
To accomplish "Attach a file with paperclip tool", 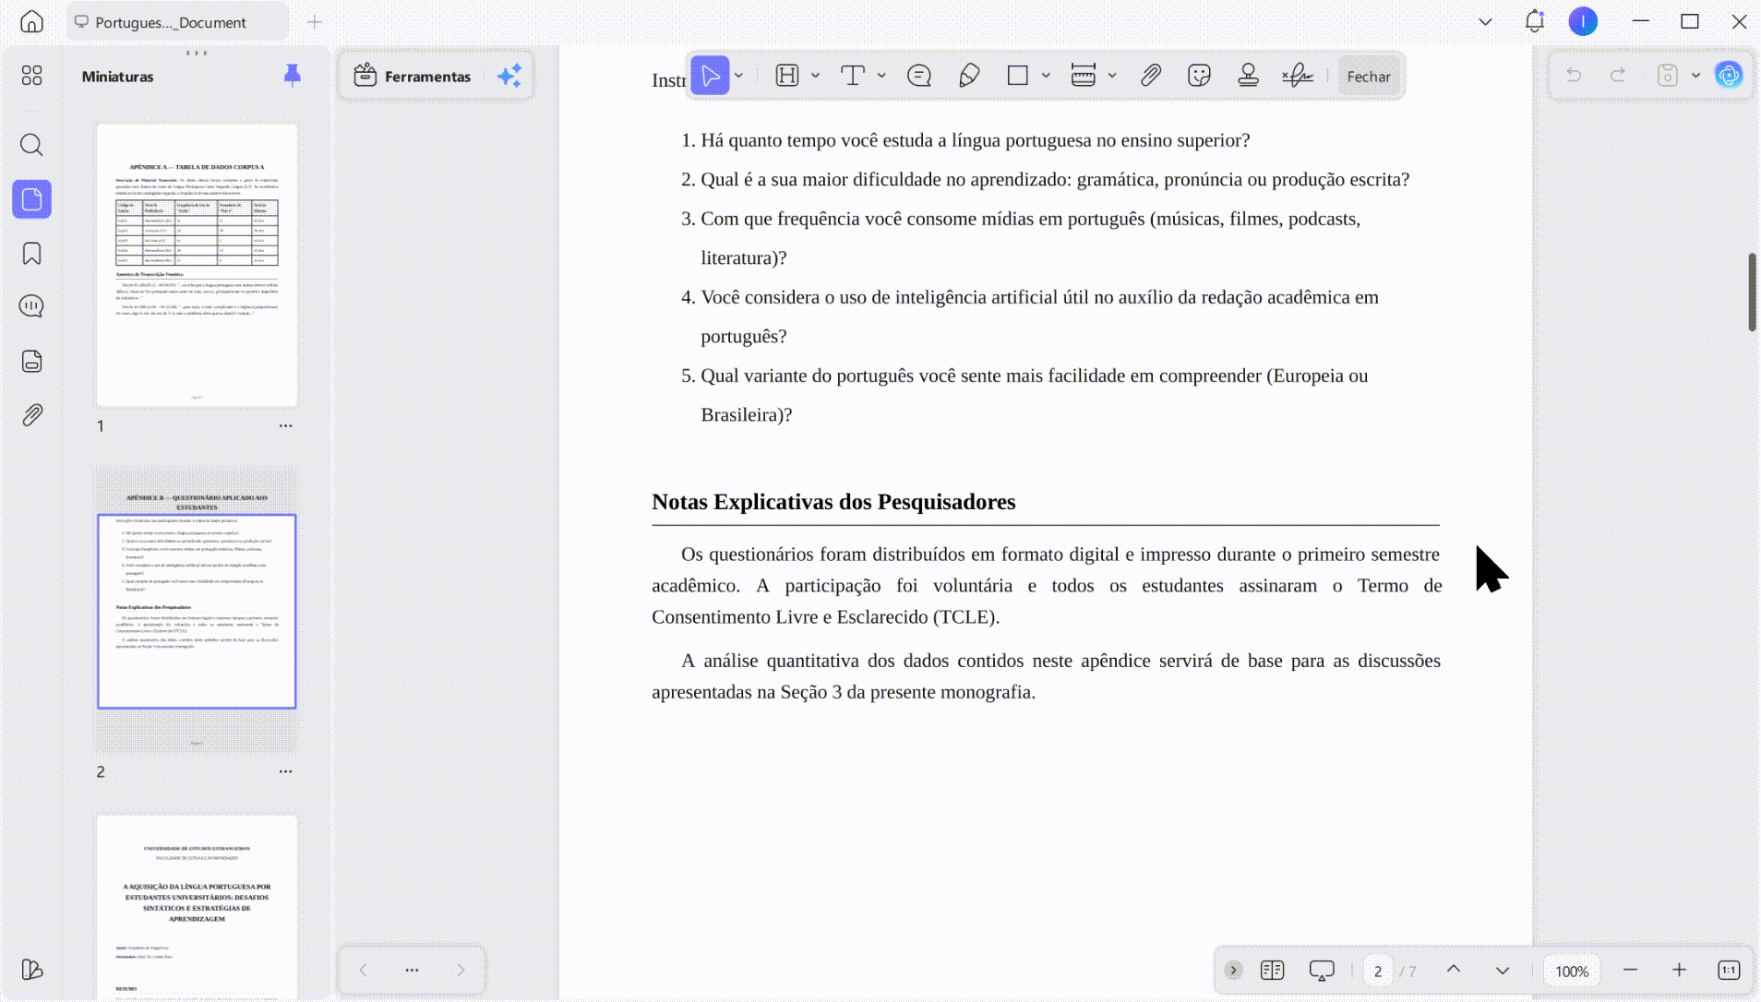I will (1150, 76).
